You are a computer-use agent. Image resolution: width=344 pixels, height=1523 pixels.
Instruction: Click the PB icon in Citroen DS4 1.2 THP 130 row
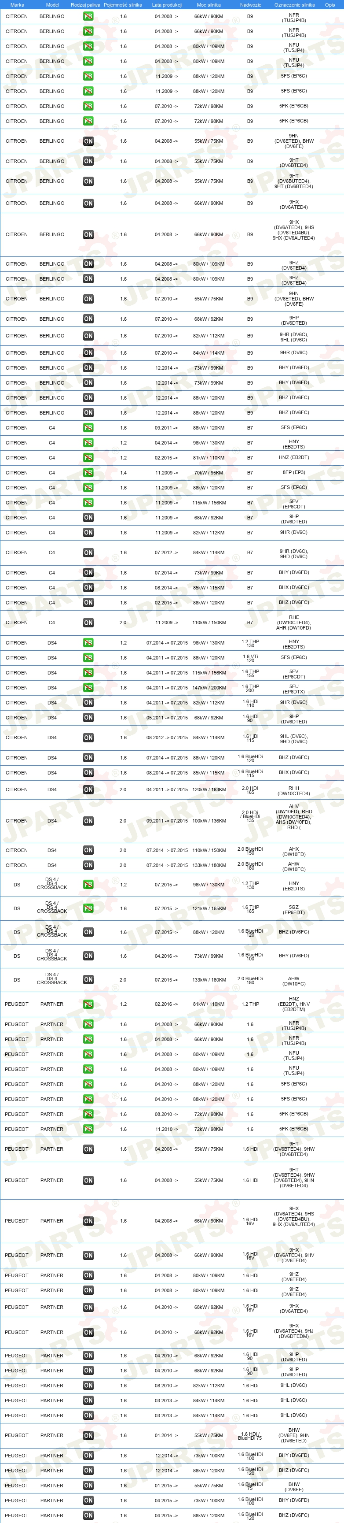pyautogui.click(x=88, y=643)
